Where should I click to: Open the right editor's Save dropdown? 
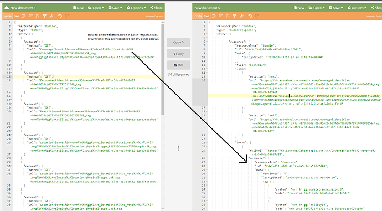[x=336, y=8]
